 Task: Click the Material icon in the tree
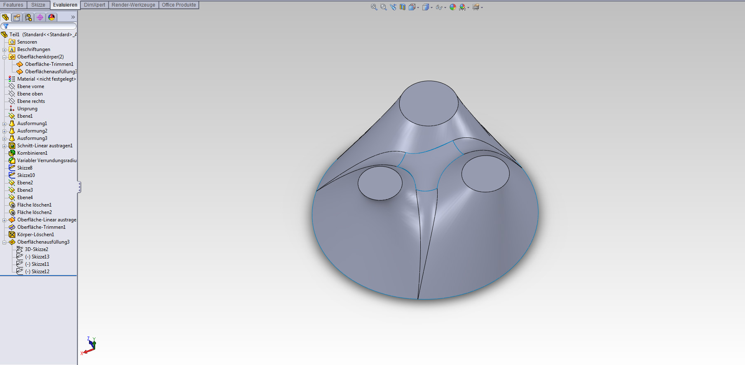(x=12, y=79)
